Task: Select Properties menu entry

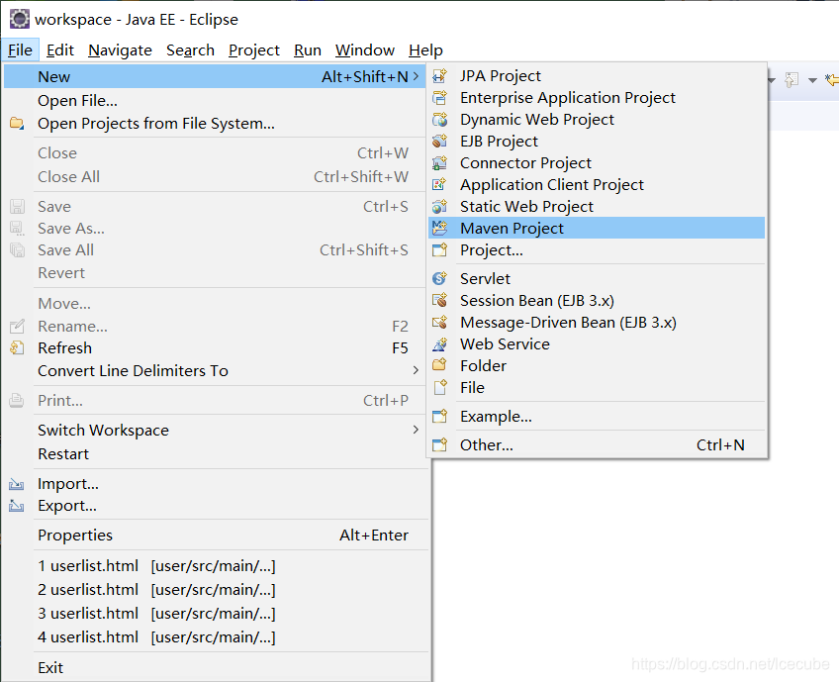Action: pos(215,535)
